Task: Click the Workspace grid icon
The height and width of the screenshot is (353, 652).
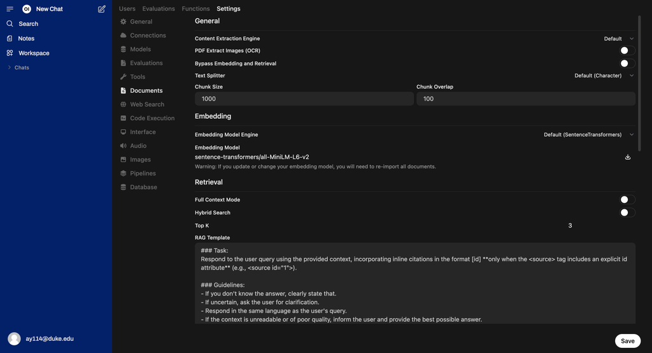Action: point(10,53)
